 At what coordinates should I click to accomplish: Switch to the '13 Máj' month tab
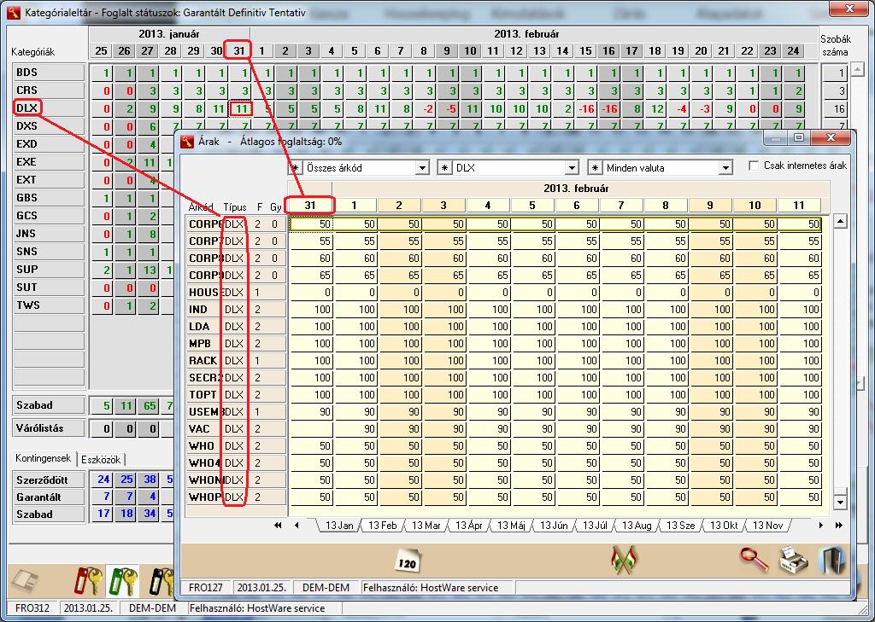511,525
